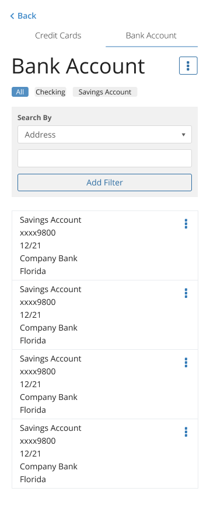The width and height of the screenshot is (210, 509).
Task: Open kebab menu of first Savings Account entry
Action: pos(186,224)
